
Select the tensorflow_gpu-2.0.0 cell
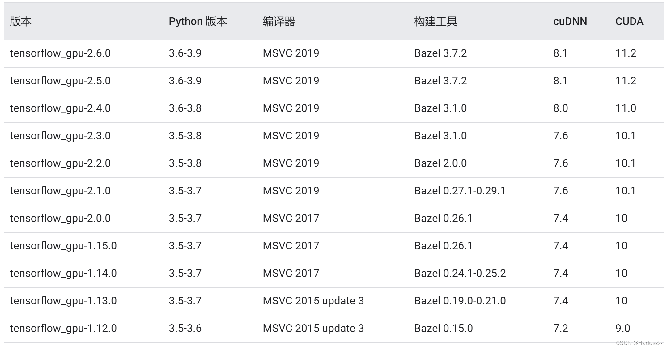(x=60, y=219)
